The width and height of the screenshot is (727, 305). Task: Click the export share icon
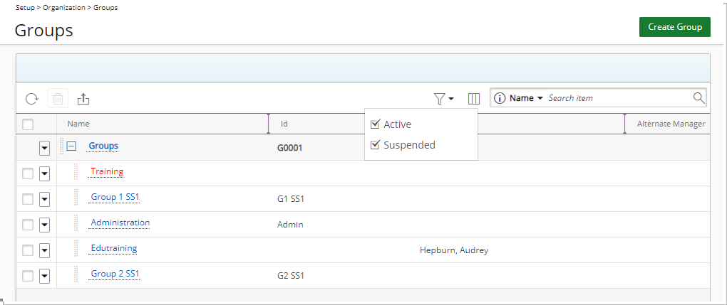83,99
